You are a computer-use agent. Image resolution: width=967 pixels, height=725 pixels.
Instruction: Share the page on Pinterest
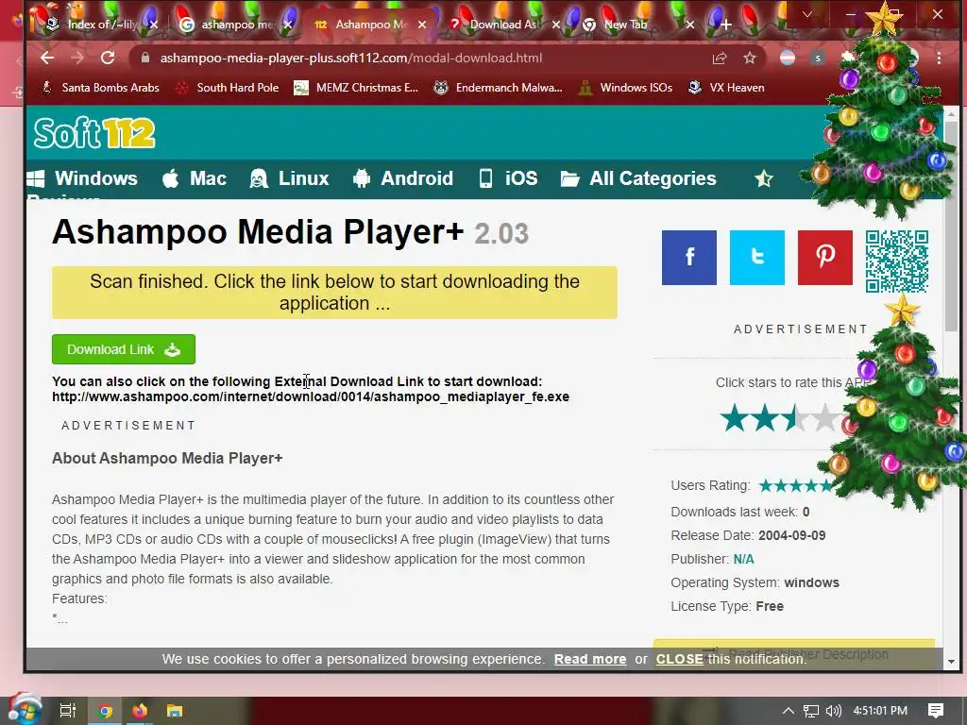point(825,258)
